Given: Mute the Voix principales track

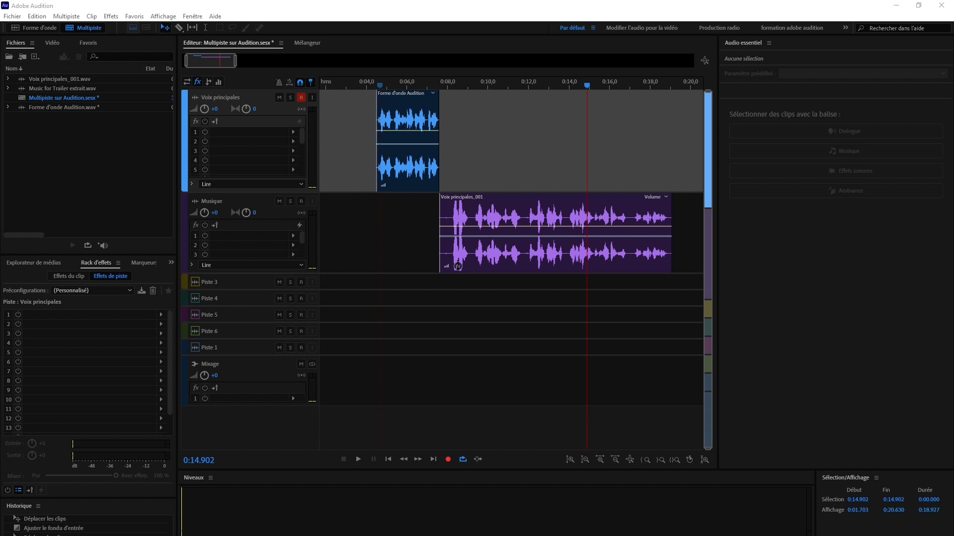Looking at the screenshot, I should click(x=279, y=97).
